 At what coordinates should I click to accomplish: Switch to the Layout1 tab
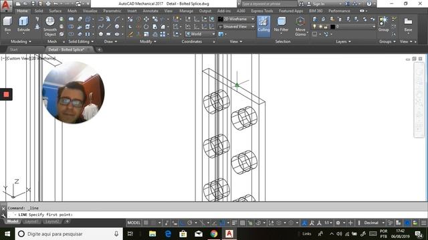tap(31, 221)
